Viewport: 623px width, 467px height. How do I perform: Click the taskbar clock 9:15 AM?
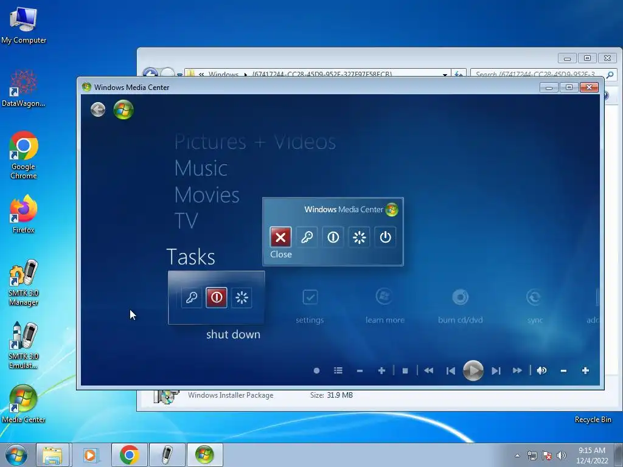point(592,451)
